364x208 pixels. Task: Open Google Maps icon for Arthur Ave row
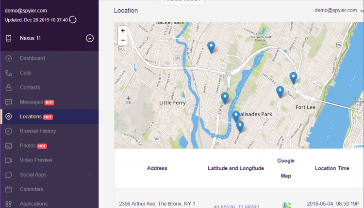point(286,205)
